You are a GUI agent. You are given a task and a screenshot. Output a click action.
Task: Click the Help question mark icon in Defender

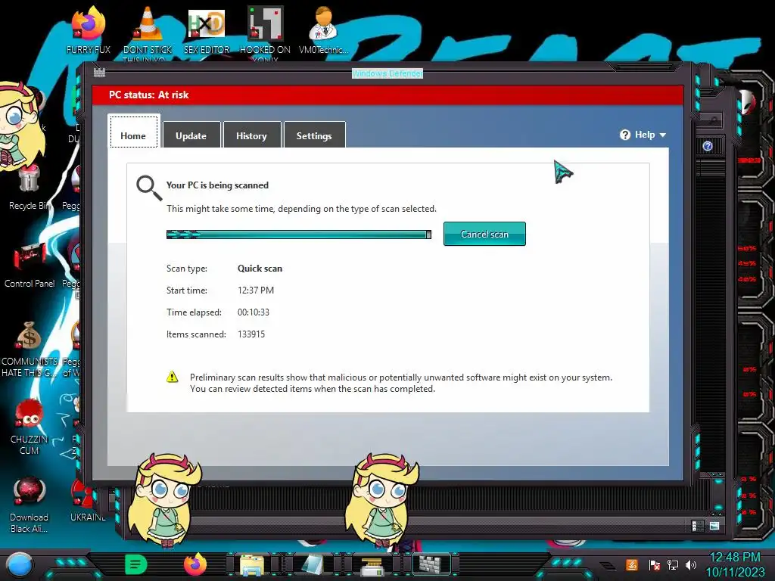pos(624,135)
